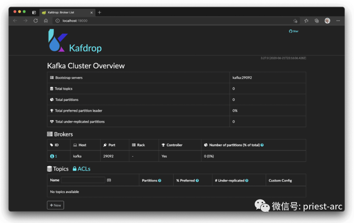Screen dimensions: 354x223
Task: Click the GitHub Star link
Action: pos(294,31)
